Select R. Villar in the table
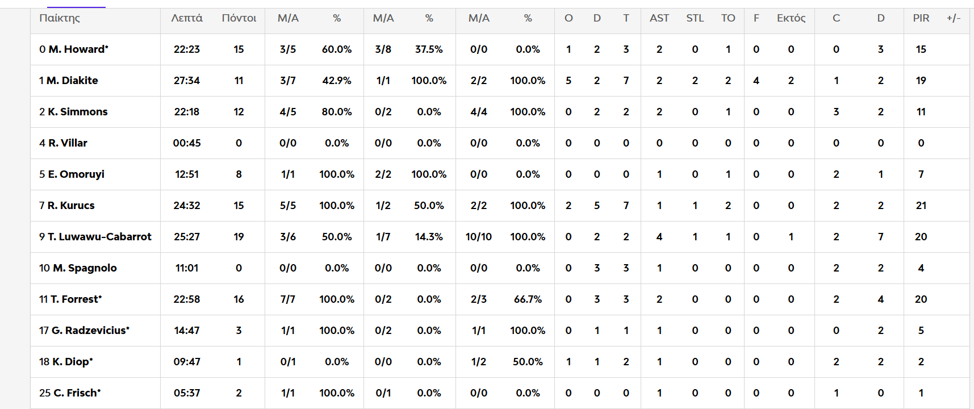Image resolution: width=974 pixels, height=409 pixels. pyautogui.click(x=68, y=143)
